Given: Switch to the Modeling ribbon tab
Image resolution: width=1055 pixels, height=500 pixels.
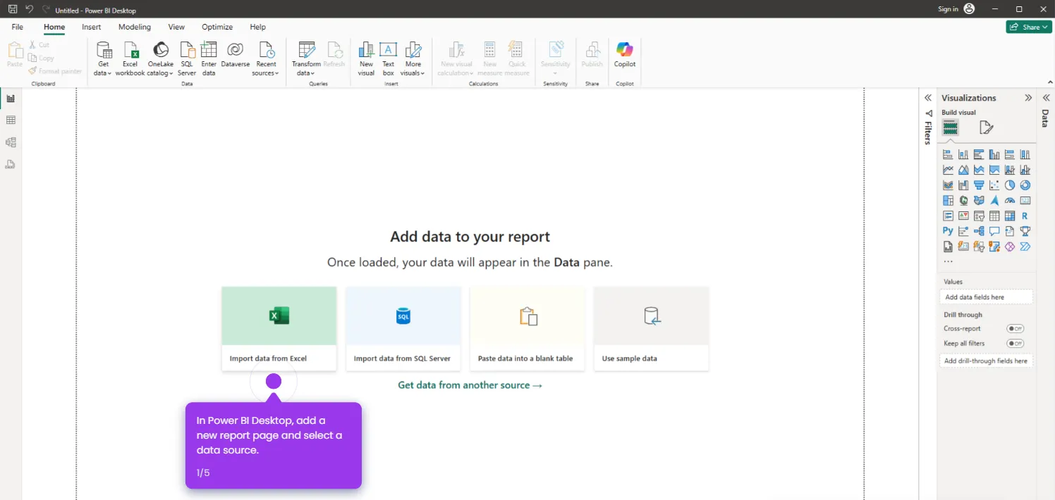Looking at the screenshot, I should click(x=135, y=27).
